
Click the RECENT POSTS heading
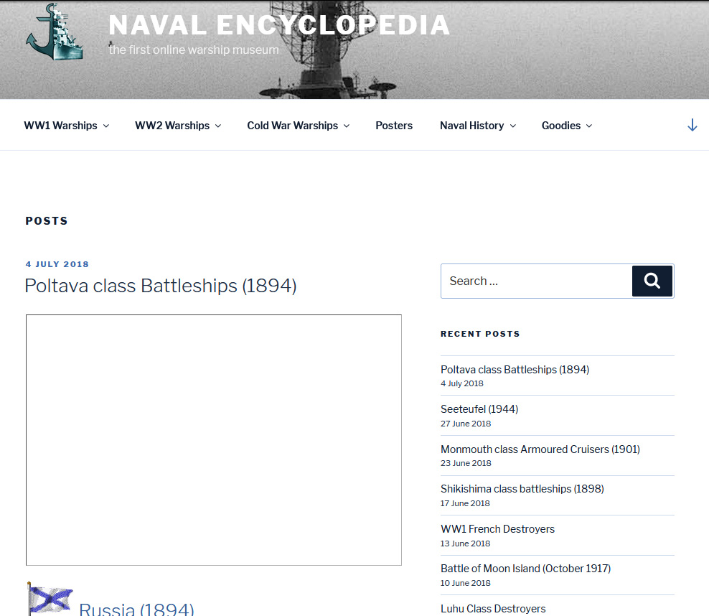click(x=480, y=334)
